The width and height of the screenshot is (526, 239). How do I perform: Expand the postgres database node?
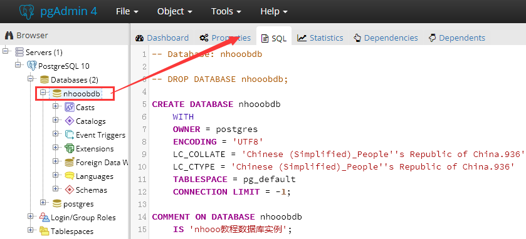(43, 202)
